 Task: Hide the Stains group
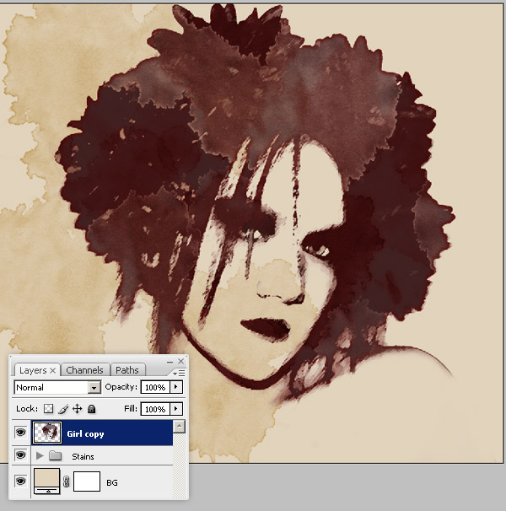[x=20, y=455]
